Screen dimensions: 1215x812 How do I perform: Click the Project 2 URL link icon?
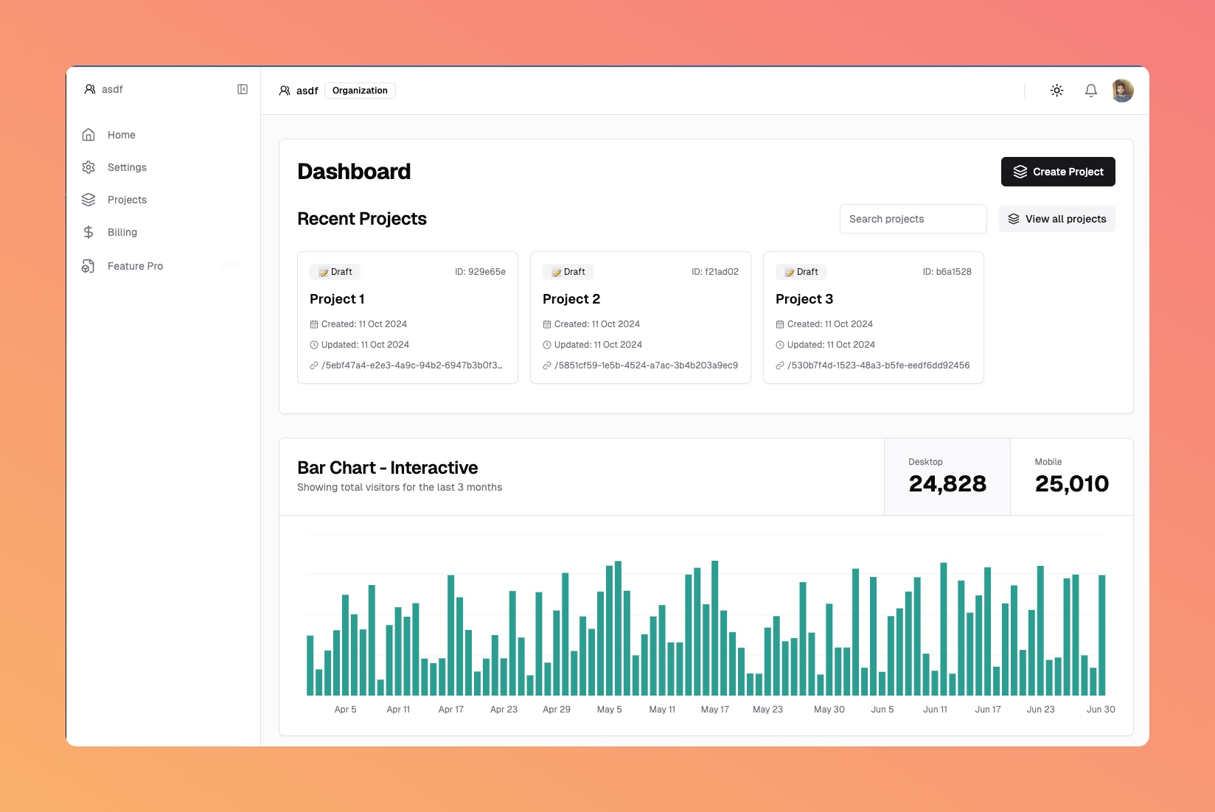tap(547, 365)
